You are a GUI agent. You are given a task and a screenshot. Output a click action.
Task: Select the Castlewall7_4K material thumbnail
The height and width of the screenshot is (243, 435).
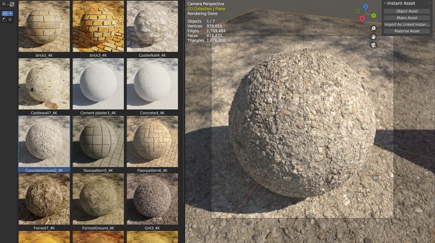pos(44,84)
